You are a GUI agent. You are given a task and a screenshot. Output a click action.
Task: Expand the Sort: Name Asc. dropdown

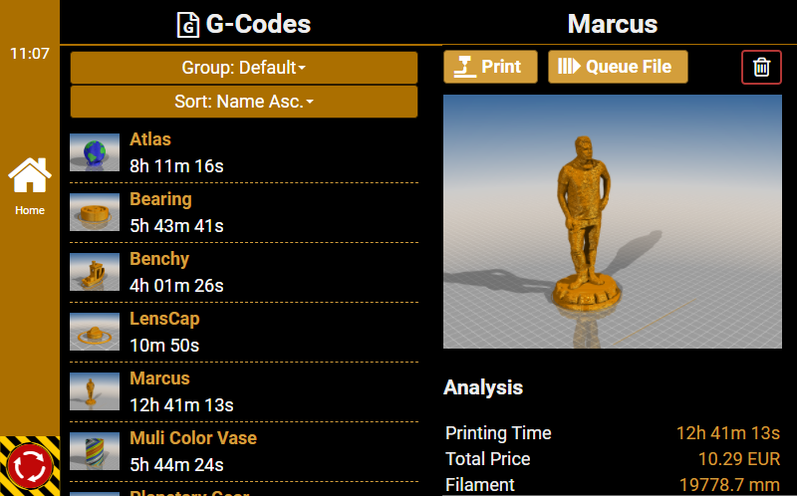(244, 102)
